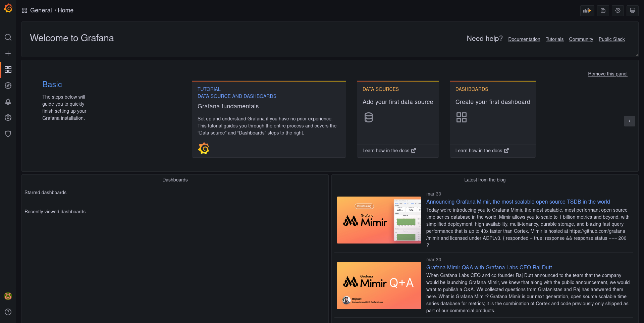Screen dimensions: 644x323
Task: Click the Grafana icon in tutorial card
Action: pos(204,148)
